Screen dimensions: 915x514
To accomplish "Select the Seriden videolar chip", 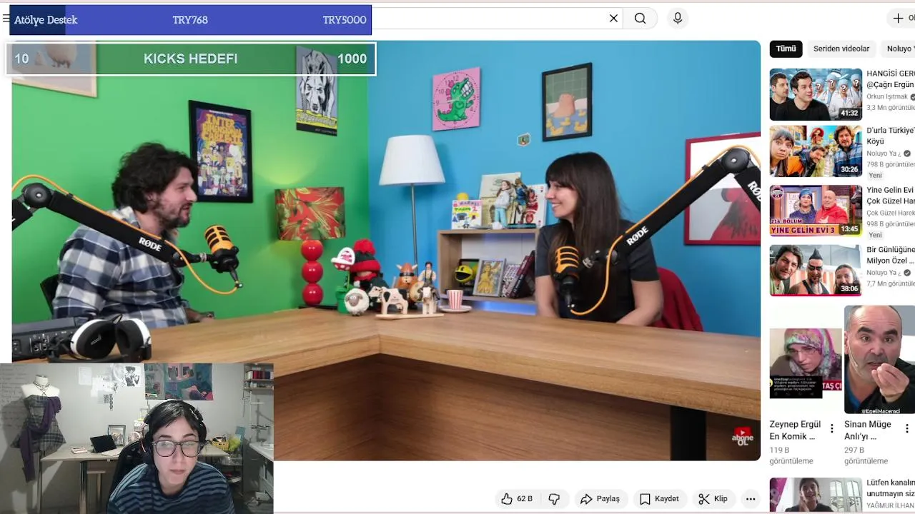I will 841,49.
